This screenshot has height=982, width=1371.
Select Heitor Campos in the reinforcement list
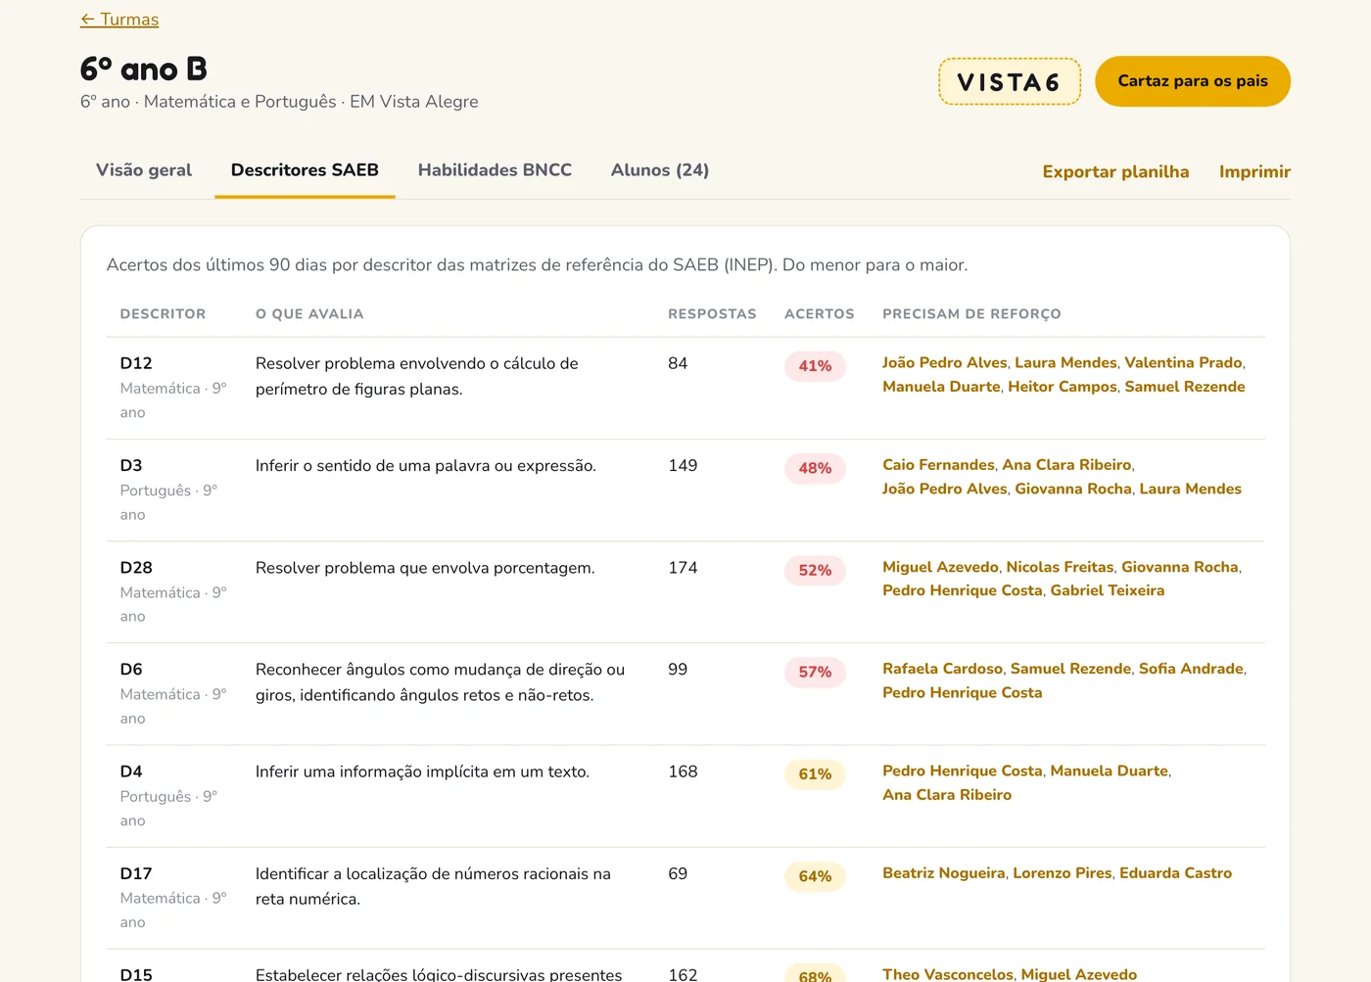pyautogui.click(x=1063, y=387)
